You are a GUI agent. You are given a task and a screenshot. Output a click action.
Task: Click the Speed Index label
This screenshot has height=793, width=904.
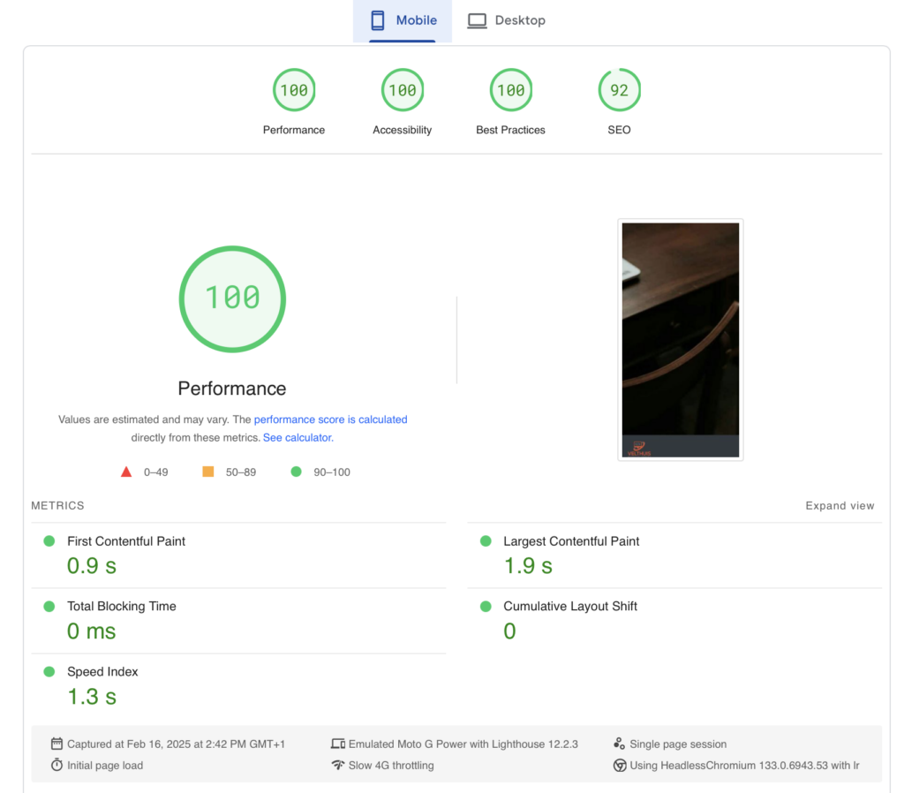pyautogui.click(x=102, y=671)
